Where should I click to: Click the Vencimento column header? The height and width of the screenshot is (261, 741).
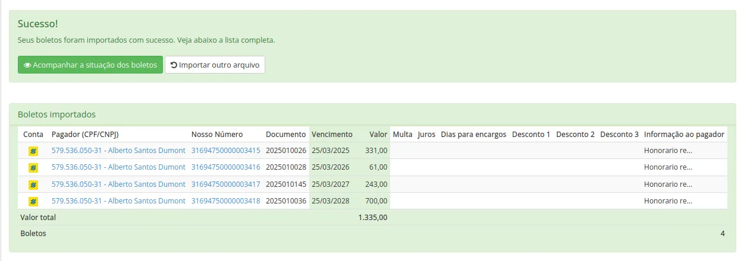(x=332, y=135)
